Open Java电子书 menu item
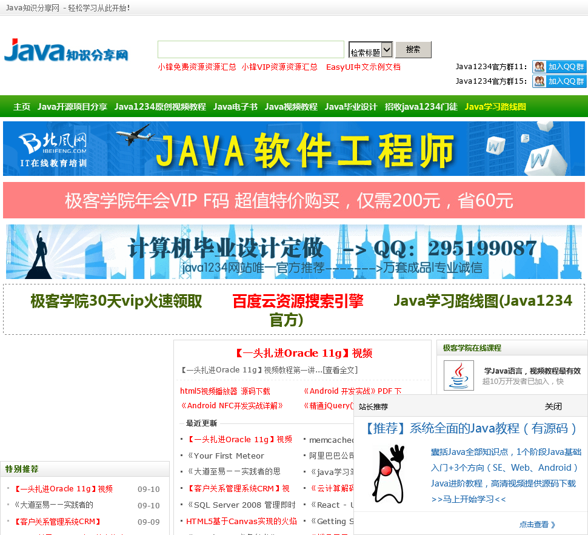Image resolution: width=588 pixels, height=535 pixels. (x=235, y=107)
